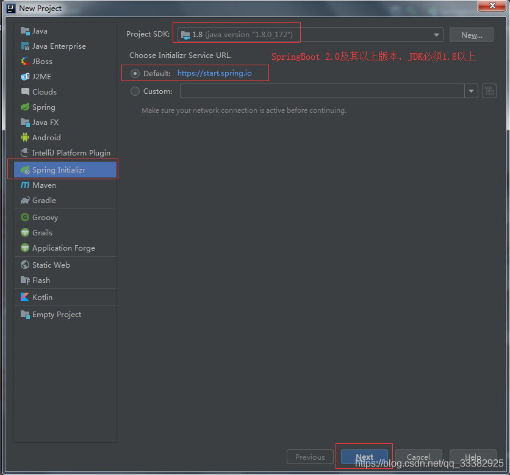Viewport: 510px width, 475px height.
Task: Click the Flash folder icon
Action: click(x=25, y=280)
